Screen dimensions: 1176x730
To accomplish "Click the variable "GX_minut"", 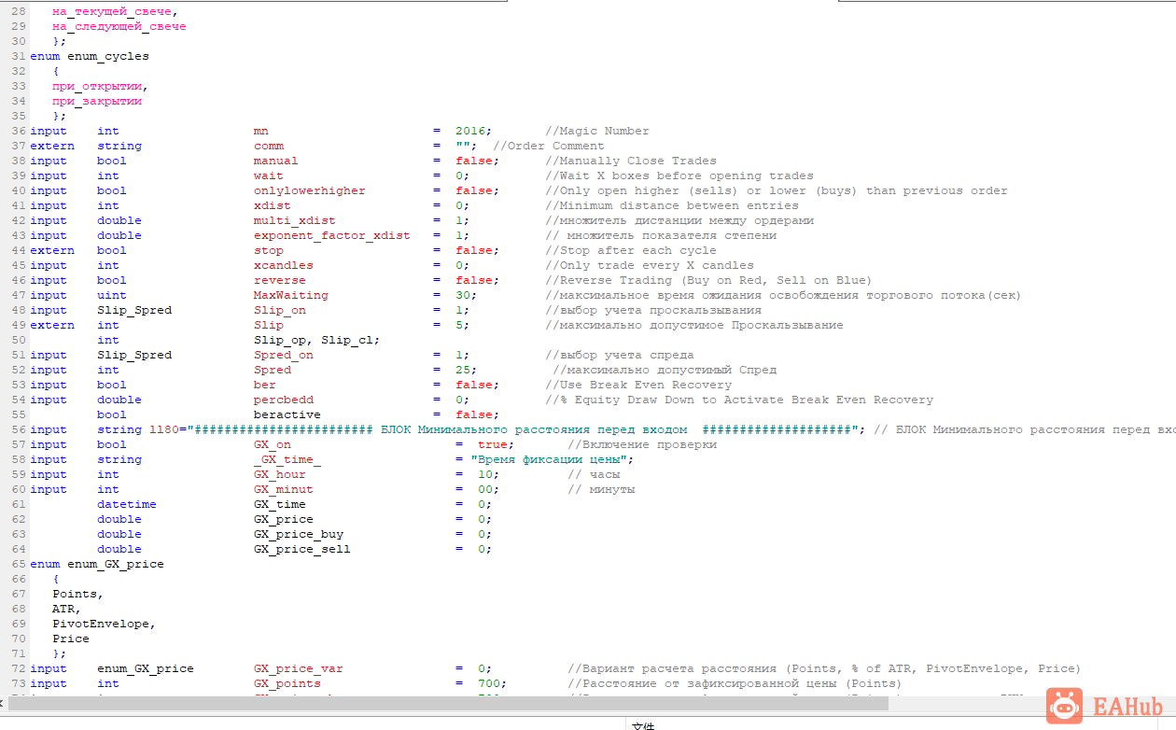I will (284, 489).
